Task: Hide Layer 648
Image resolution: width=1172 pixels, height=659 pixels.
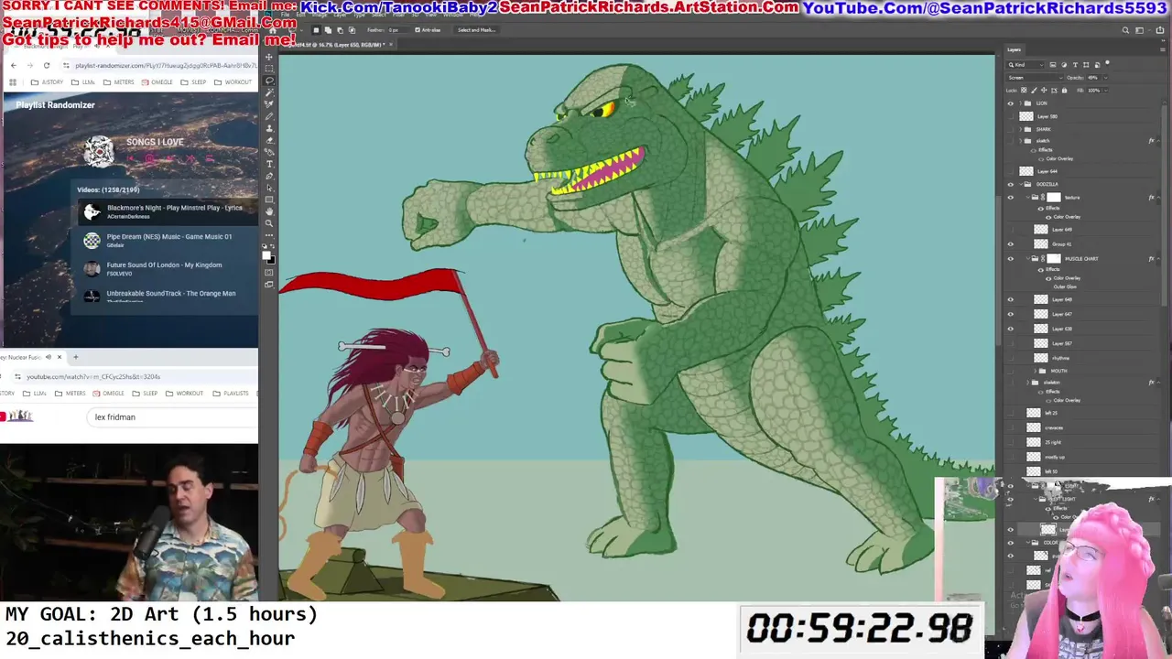Action: click(x=1011, y=299)
